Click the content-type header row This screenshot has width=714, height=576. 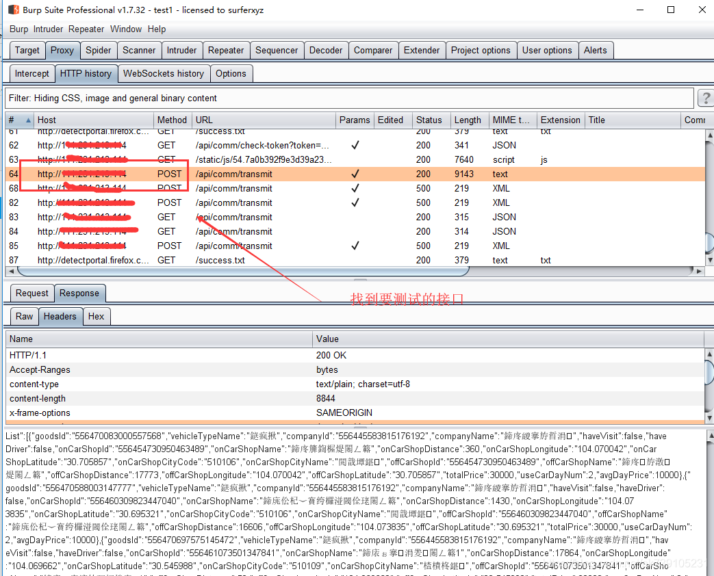point(355,384)
